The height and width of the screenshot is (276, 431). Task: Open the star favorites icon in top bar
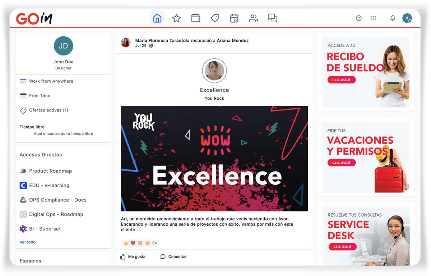click(x=176, y=18)
